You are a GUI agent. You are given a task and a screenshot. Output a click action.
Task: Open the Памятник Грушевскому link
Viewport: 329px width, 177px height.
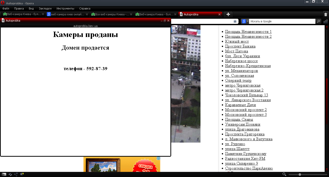point(246,154)
